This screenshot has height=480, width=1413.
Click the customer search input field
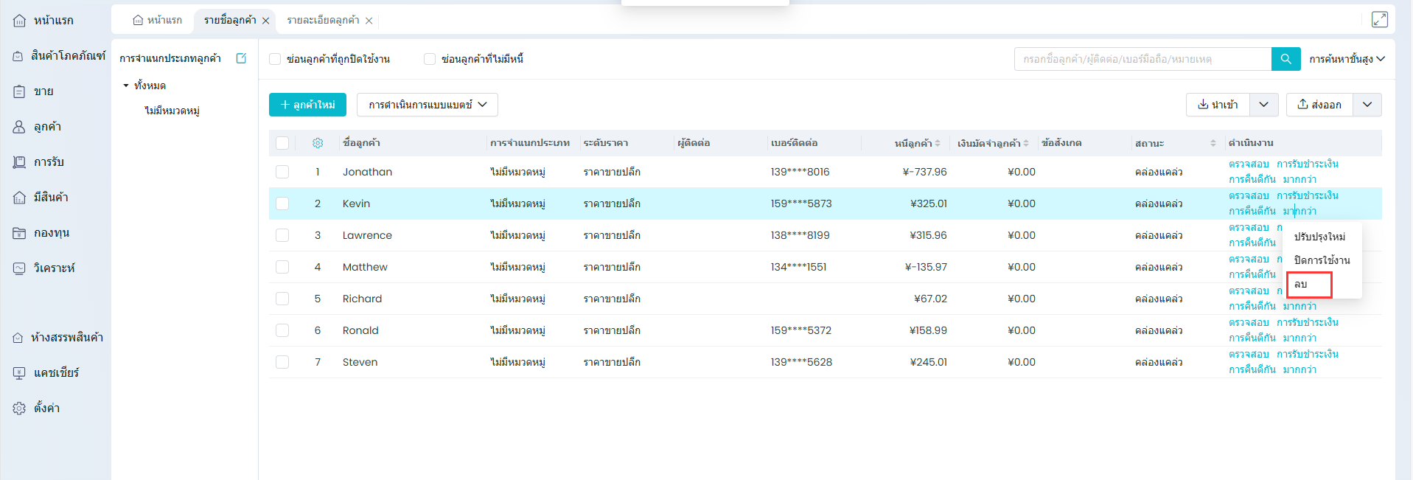(1142, 59)
